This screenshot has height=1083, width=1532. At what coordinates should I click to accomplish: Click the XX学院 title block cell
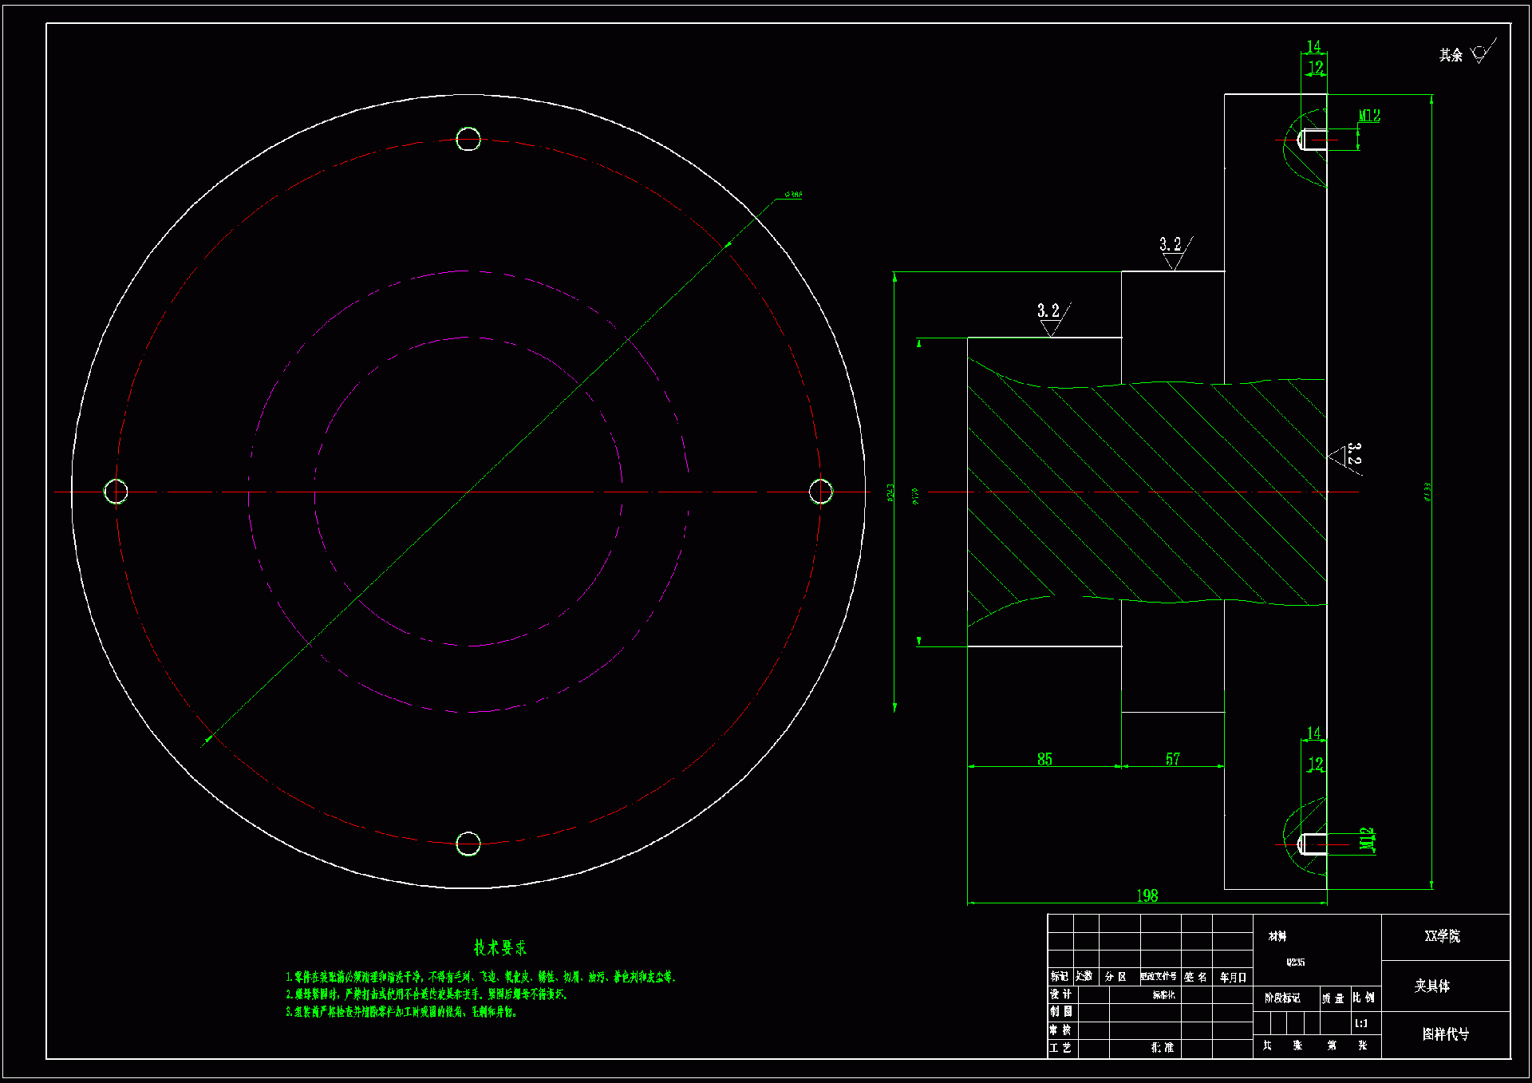1443,936
